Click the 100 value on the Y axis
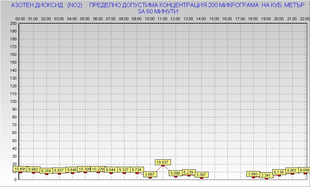Screen dimensions: 310x187 pyautogui.click(x=13, y=101)
